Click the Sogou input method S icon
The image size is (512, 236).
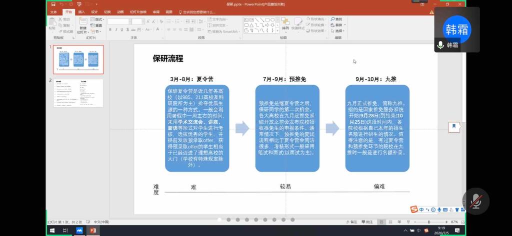413,209
